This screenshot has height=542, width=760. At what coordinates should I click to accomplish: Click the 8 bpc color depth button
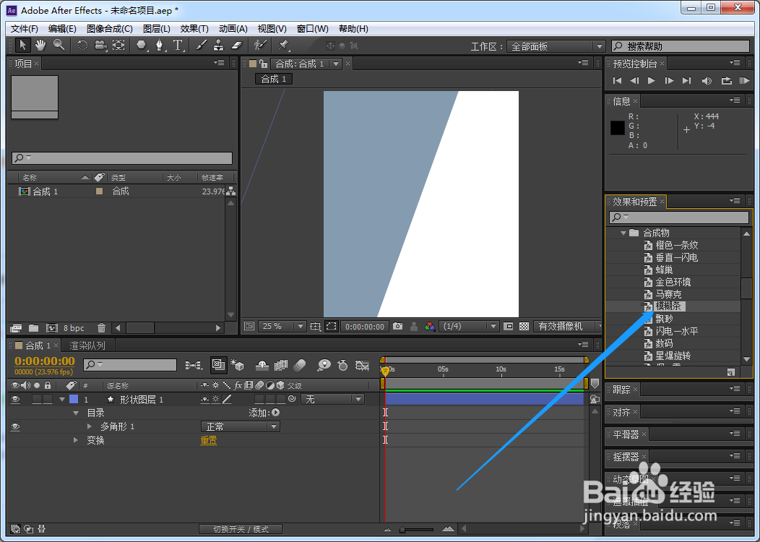[x=74, y=328]
